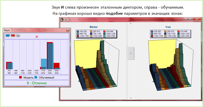Select the 730-1130 swatch in You legend
The image size is (203, 107).
coord(165,34)
